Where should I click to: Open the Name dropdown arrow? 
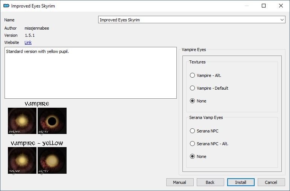pyautogui.click(x=282, y=20)
